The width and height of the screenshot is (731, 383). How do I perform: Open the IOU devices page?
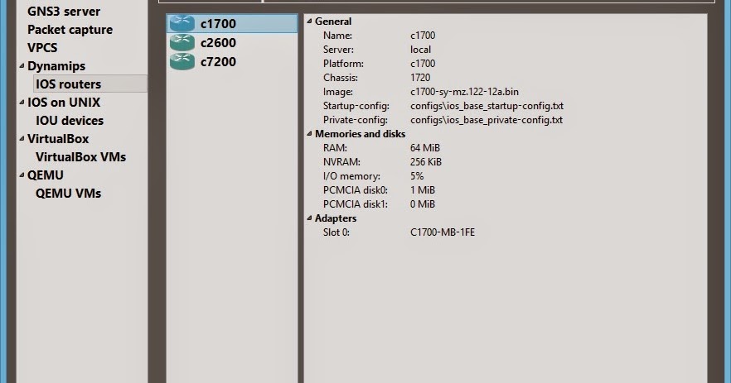70,120
